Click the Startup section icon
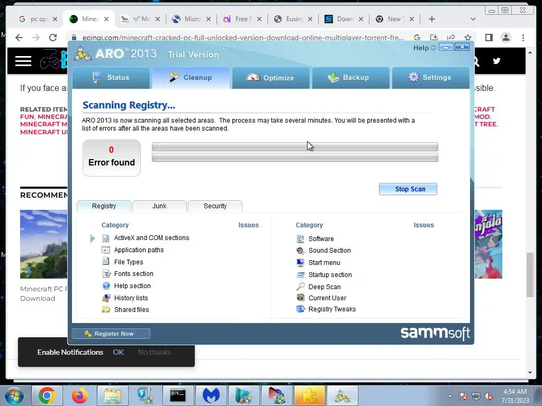Viewport: 542px width, 406px height. point(301,275)
